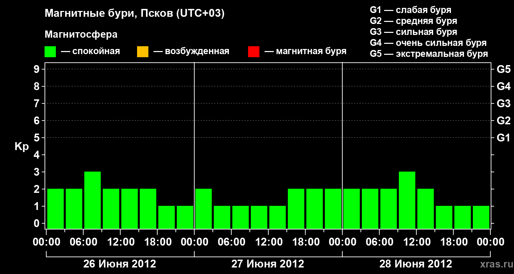Click the Kp 3 bar on 26 June

pos(93,200)
